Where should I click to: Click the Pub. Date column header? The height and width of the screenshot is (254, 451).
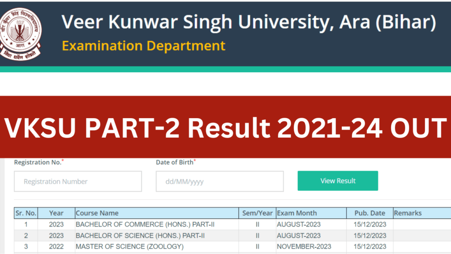(x=370, y=213)
